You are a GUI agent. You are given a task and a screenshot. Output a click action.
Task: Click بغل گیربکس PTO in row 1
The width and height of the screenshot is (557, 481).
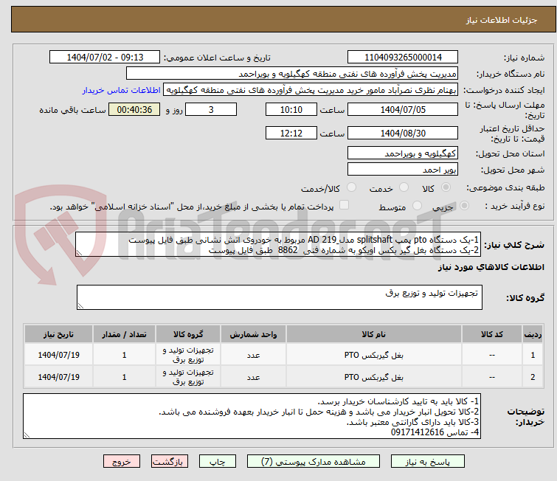point(374,355)
